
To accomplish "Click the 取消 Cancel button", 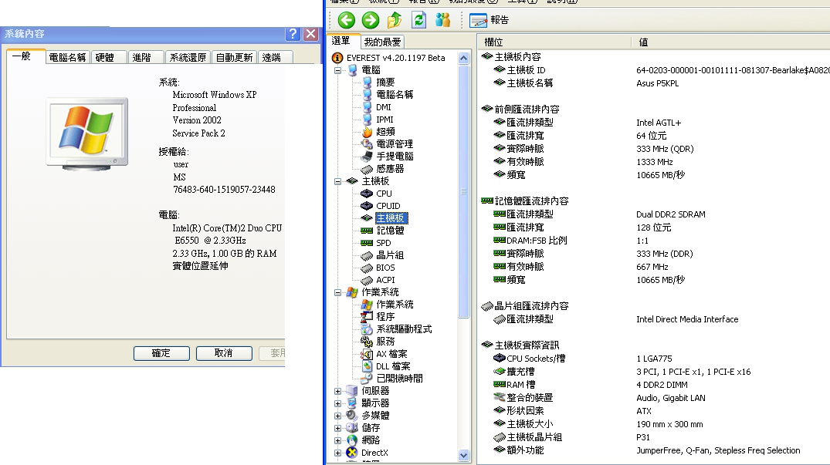I will pyautogui.click(x=224, y=353).
